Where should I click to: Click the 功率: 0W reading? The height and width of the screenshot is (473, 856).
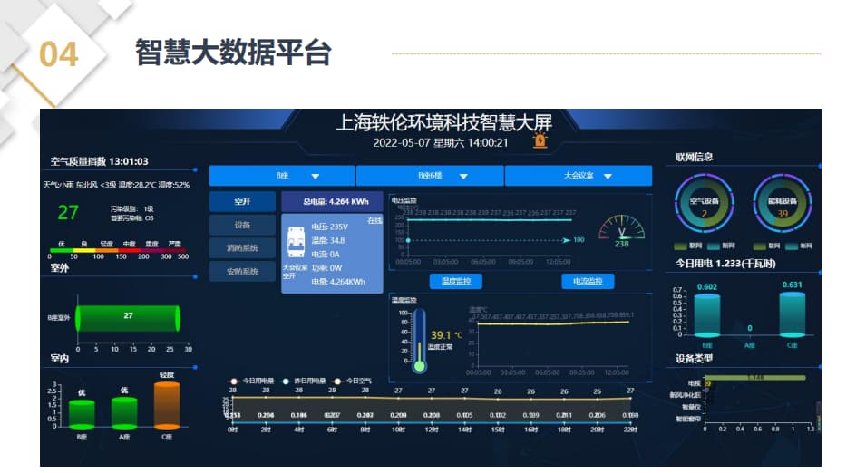pos(326,268)
